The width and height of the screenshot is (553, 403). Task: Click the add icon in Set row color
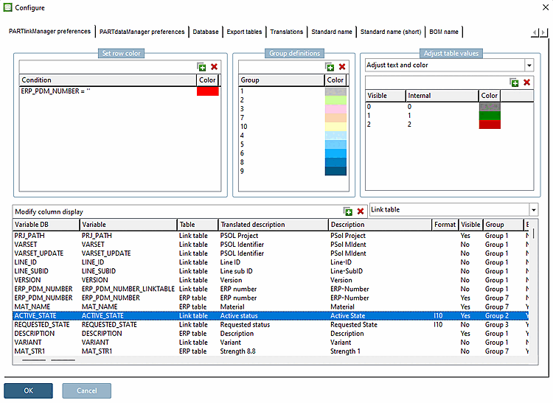(x=201, y=66)
